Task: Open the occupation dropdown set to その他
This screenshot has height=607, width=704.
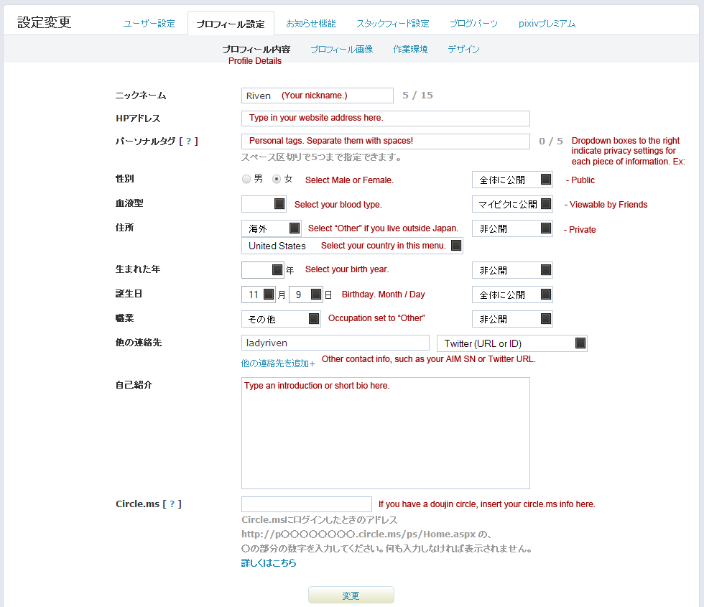Action: 281,319
